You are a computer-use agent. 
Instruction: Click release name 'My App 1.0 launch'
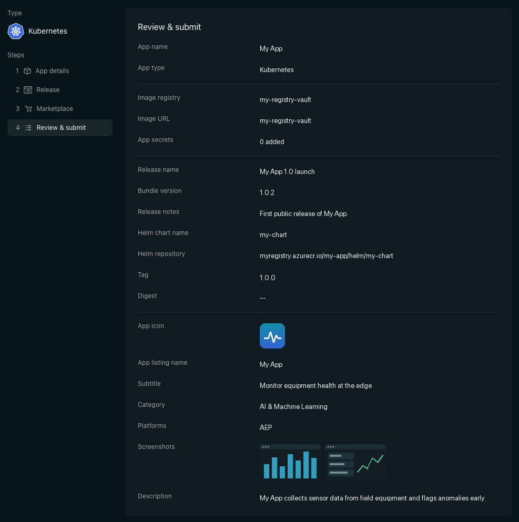coord(287,172)
